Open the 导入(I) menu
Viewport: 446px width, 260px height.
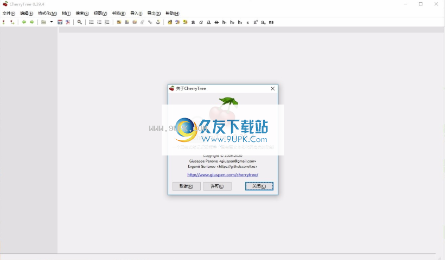pyautogui.click(x=136, y=14)
